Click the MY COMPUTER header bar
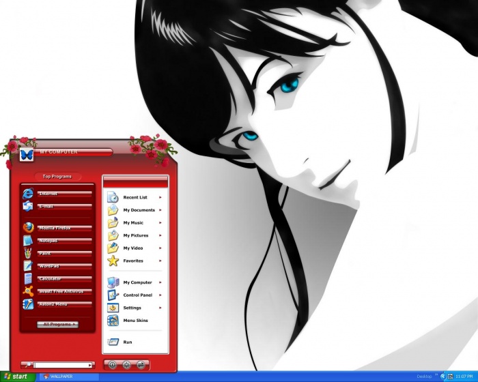Image resolution: width=478 pixels, height=382 pixels. 73,151
